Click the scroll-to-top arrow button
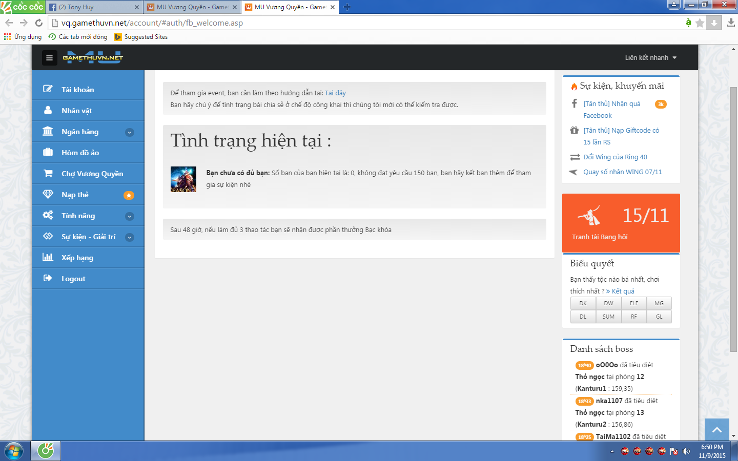The height and width of the screenshot is (461, 738). point(717,430)
